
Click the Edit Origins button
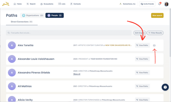click(140, 33)
